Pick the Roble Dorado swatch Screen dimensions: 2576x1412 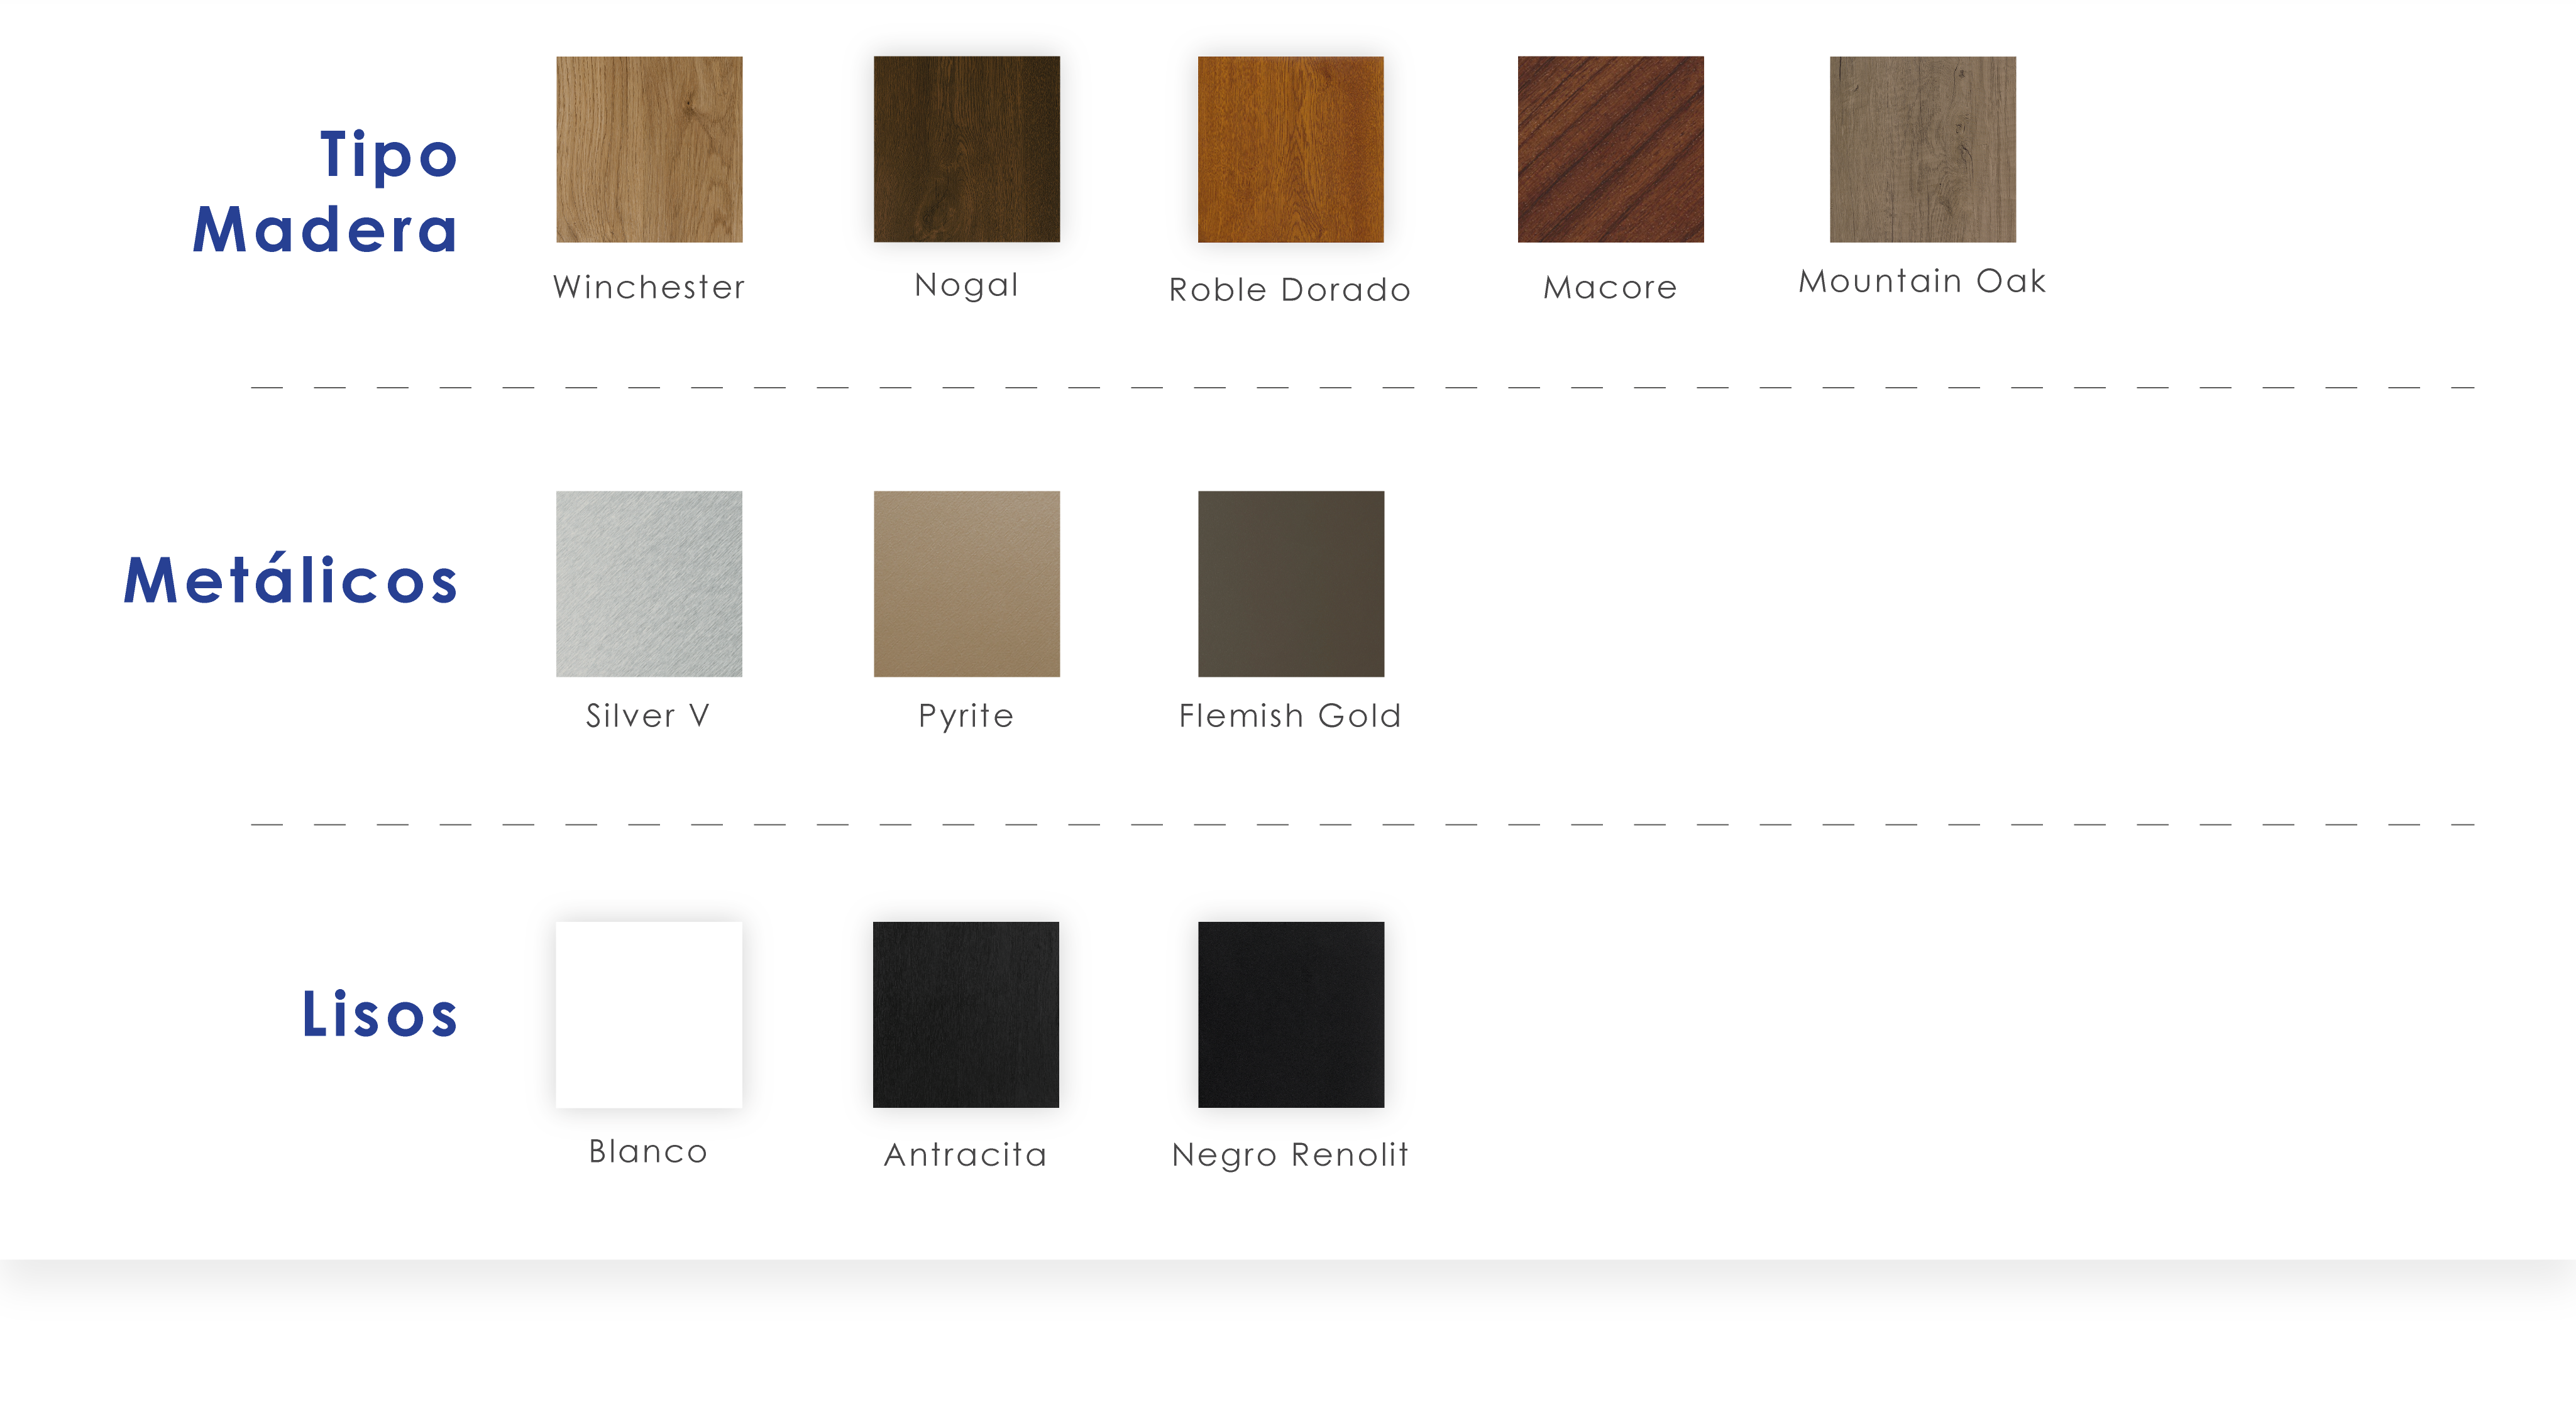coord(1290,149)
